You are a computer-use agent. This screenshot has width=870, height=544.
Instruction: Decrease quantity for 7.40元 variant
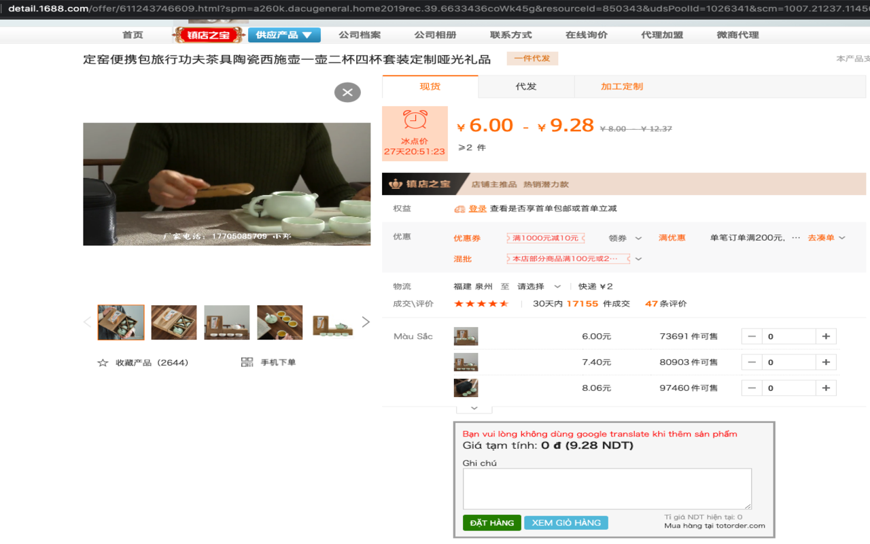pyautogui.click(x=752, y=362)
